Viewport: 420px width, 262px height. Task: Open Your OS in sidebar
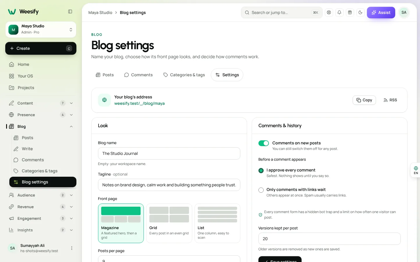click(41, 76)
